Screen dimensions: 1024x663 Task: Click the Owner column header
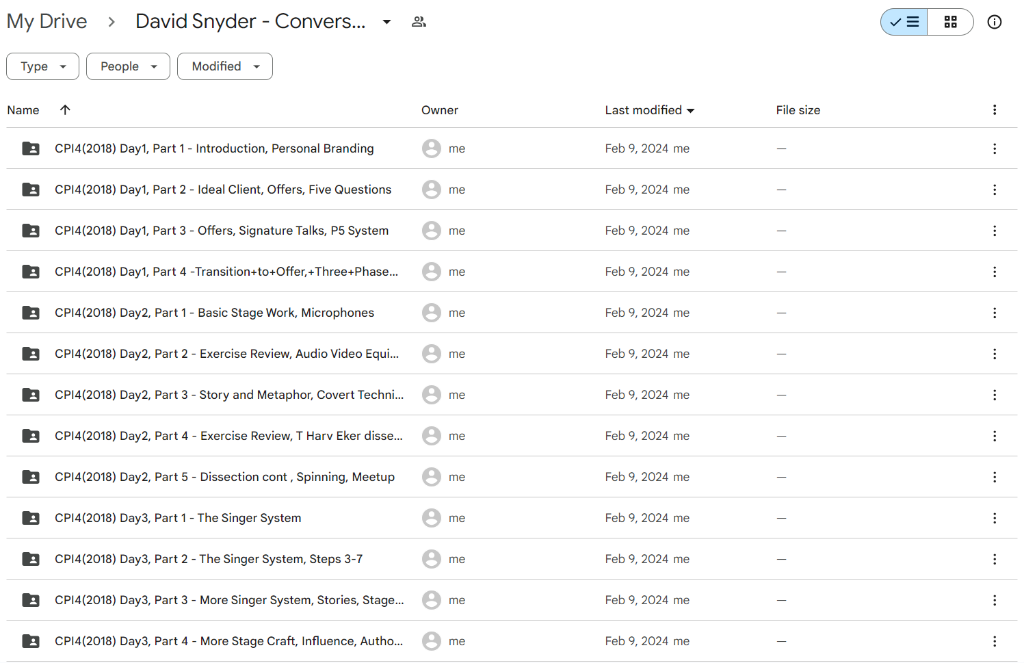[440, 110]
